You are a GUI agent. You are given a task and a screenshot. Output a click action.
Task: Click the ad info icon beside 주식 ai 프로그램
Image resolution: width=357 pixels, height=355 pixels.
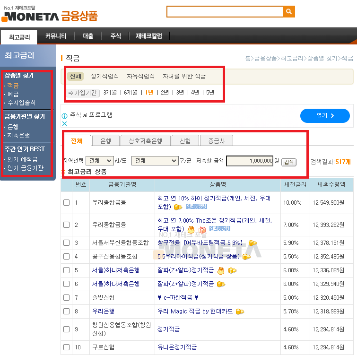click(x=65, y=116)
